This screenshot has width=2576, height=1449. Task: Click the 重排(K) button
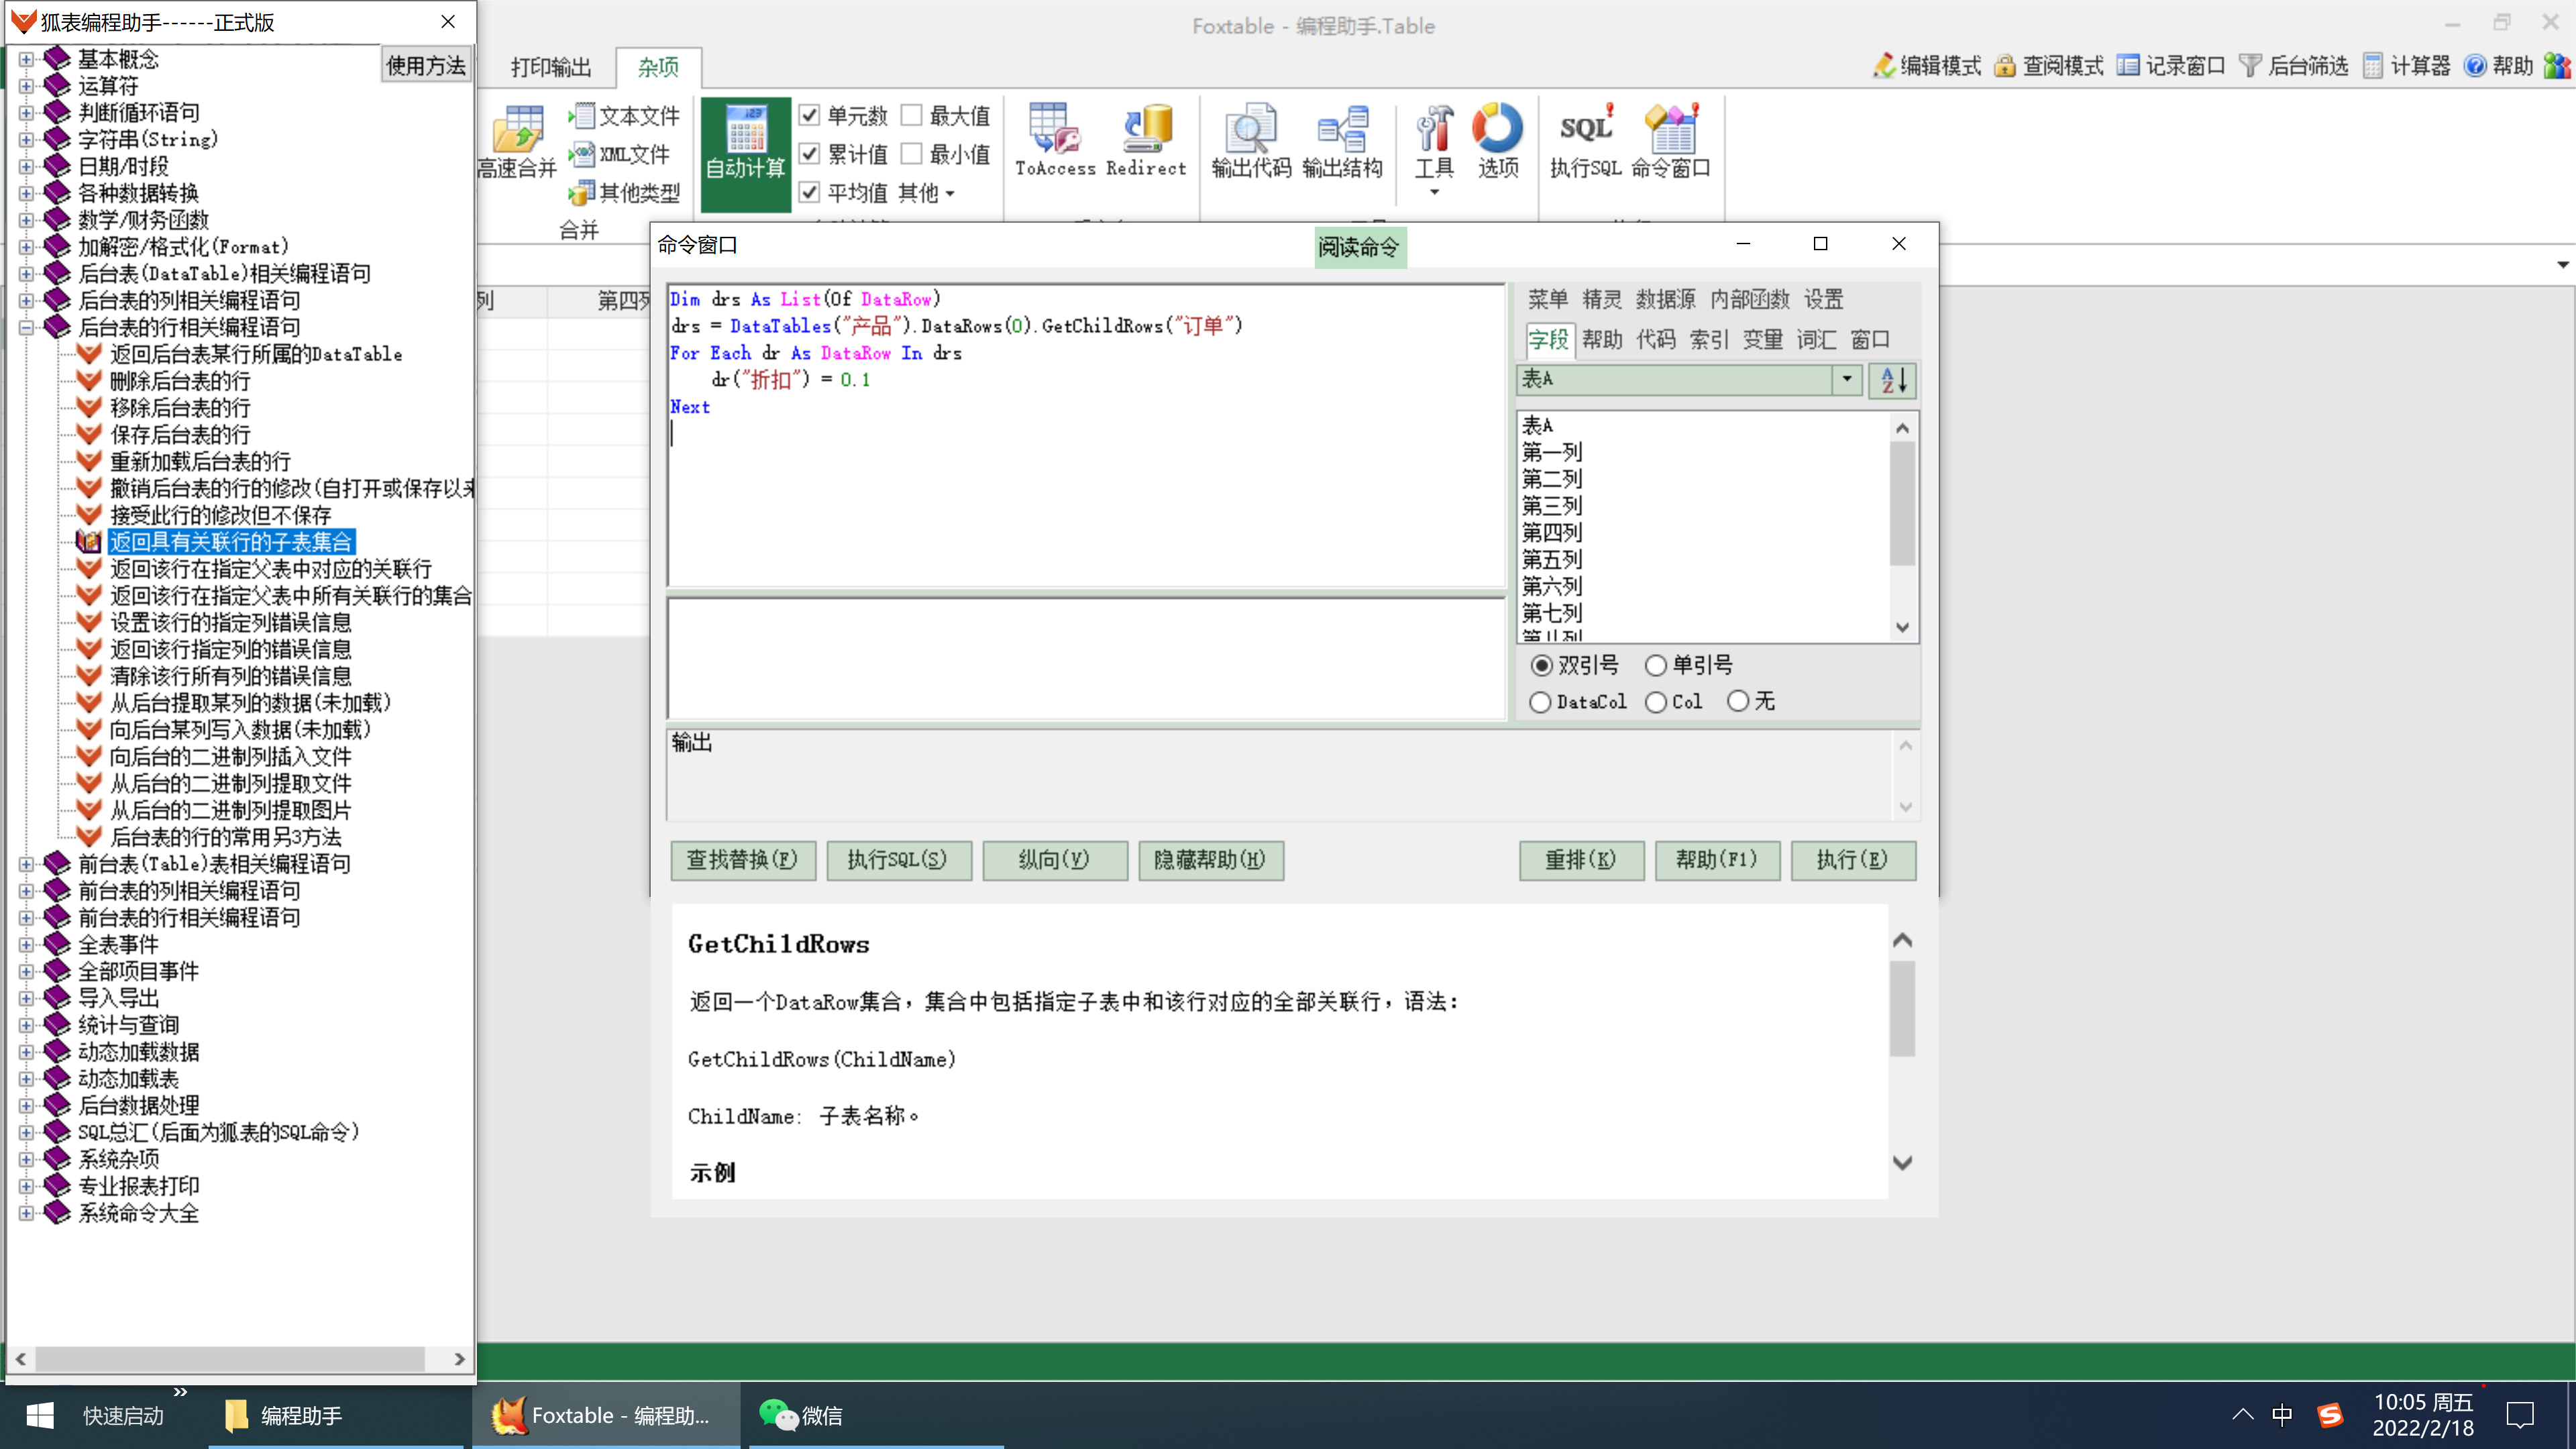(x=1581, y=860)
